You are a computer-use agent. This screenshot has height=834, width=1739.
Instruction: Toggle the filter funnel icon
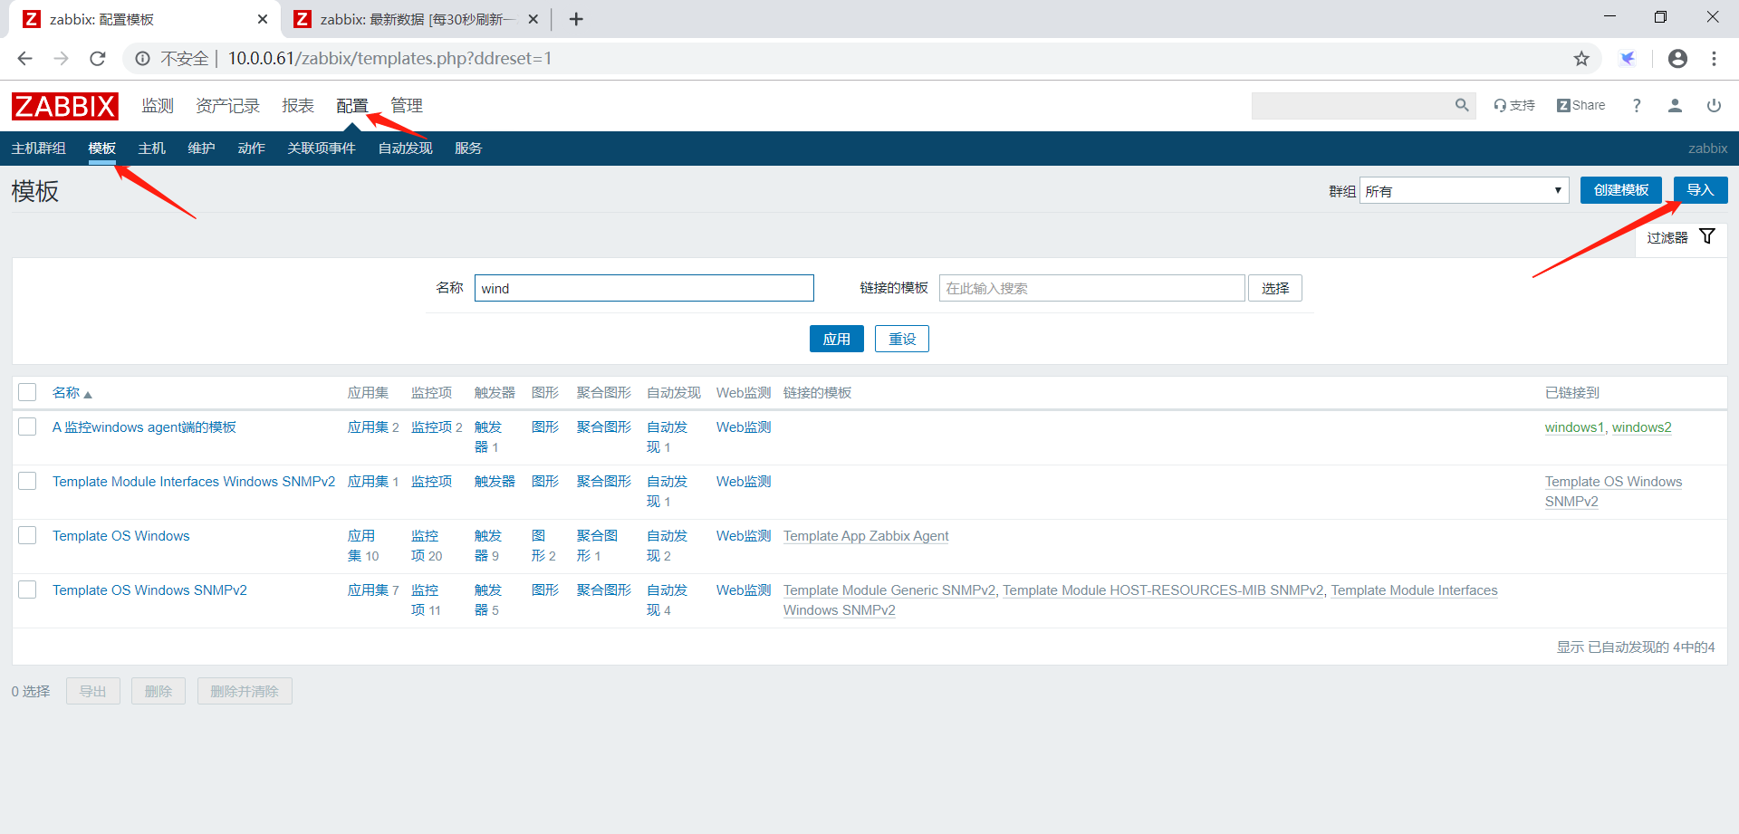tap(1707, 236)
